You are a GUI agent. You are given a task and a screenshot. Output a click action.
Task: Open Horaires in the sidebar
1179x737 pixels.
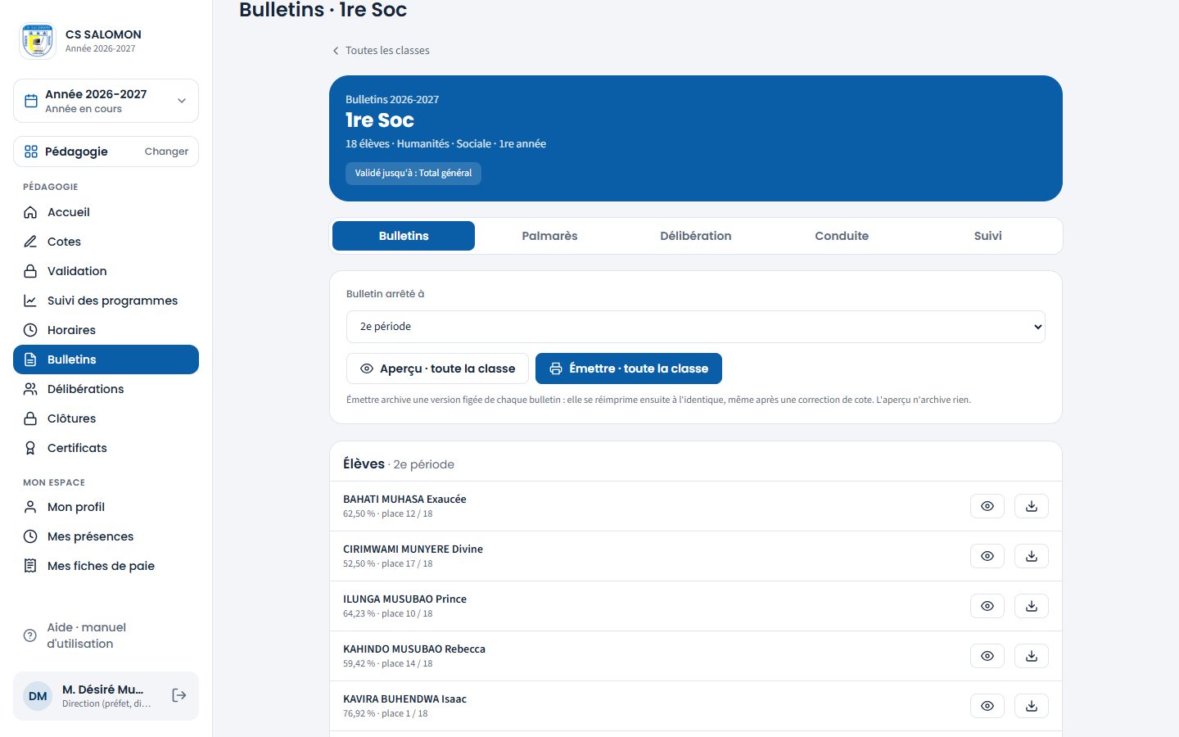tap(106, 330)
